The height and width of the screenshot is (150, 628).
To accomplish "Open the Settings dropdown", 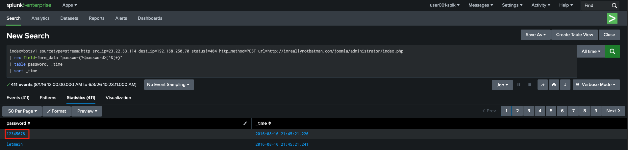I will click(x=512, y=5).
